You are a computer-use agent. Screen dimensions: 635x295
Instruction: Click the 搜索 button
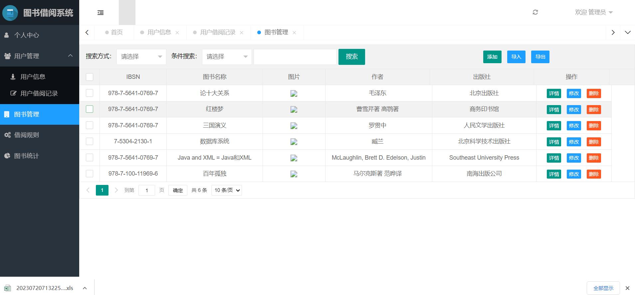click(x=352, y=57)
